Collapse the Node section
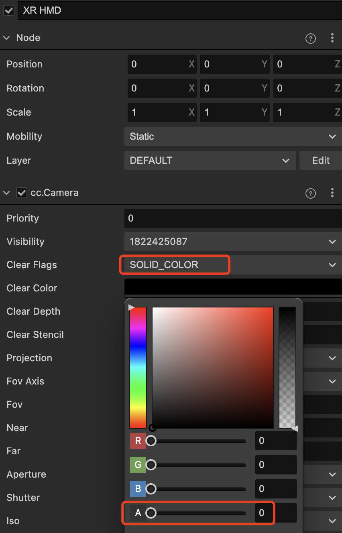This screenshot has height=533, width=342. point(6,37)
